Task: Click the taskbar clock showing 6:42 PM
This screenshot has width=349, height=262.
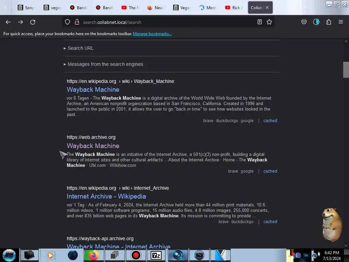Action: coord(332,253)
